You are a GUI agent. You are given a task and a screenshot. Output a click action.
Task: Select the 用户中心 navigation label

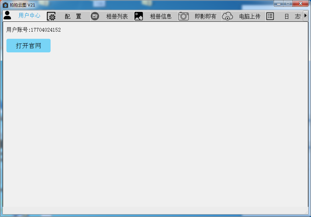[29, 16]
